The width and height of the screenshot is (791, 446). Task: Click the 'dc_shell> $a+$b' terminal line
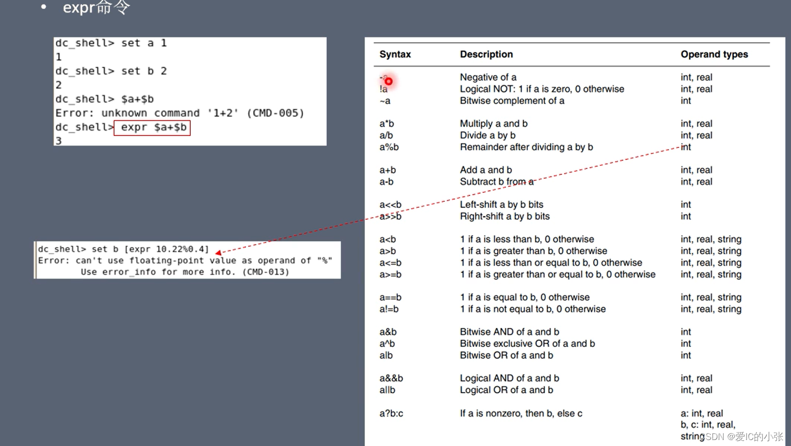click(x=105, y=99)
